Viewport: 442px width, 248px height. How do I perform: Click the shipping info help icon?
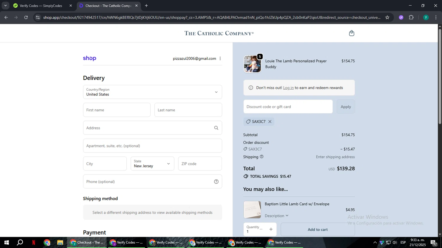coord(262,157)
